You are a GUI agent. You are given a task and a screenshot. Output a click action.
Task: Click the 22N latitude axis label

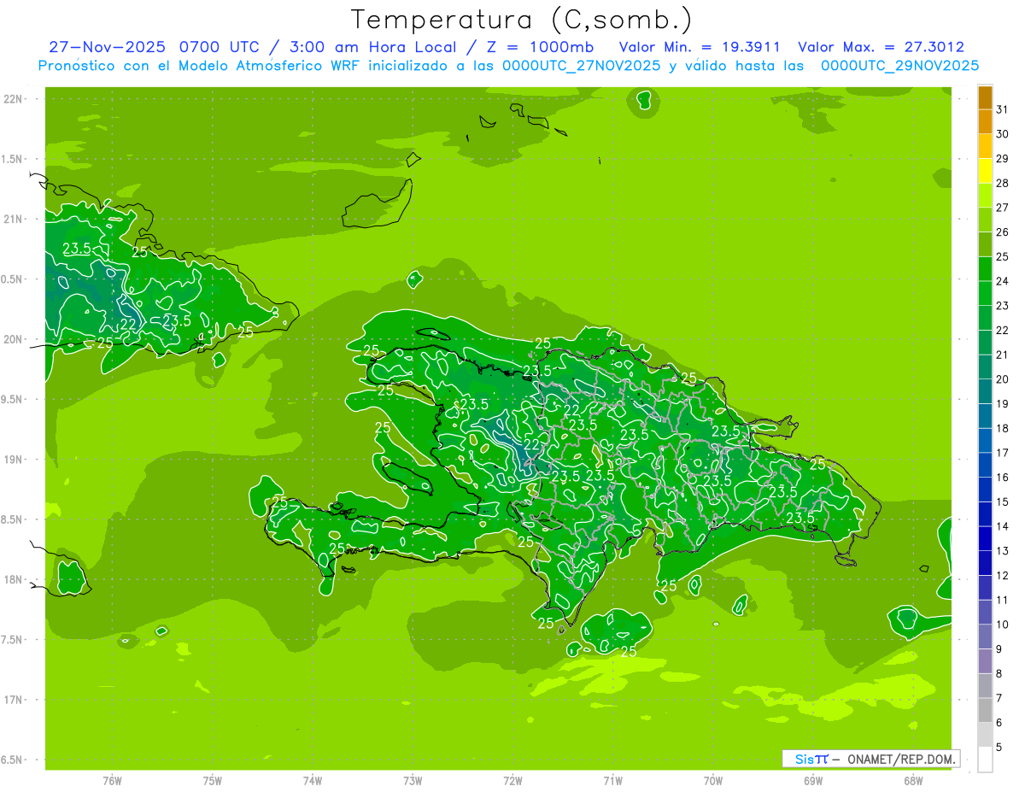[13, 99]
